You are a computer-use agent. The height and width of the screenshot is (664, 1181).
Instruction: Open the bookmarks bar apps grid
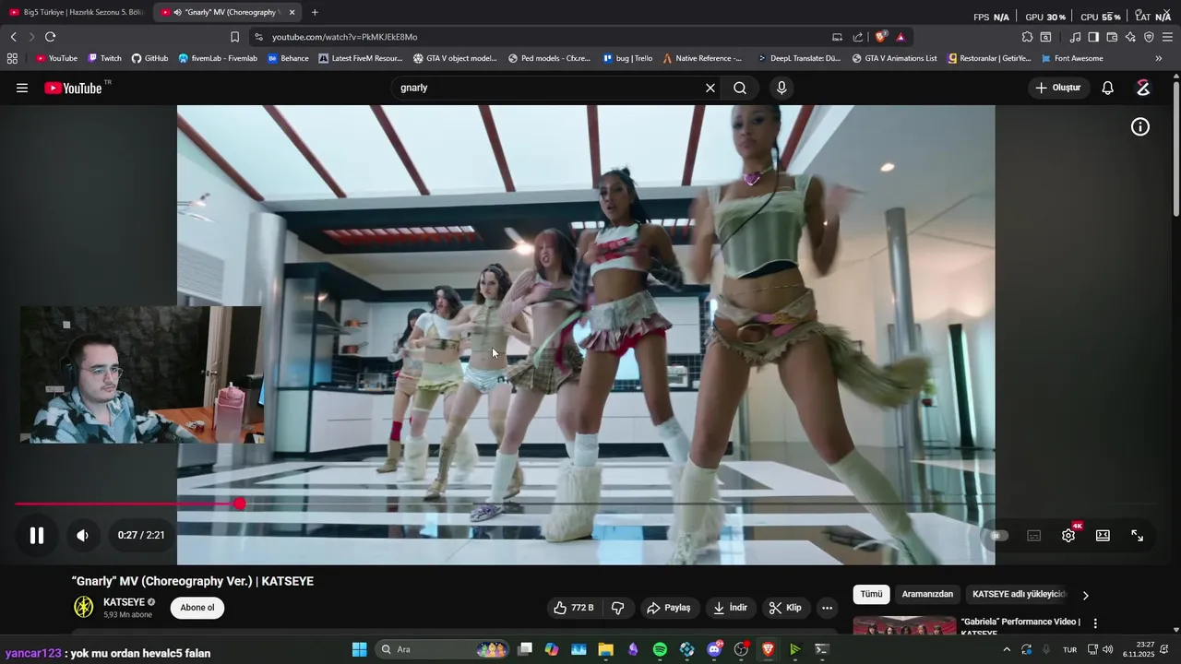(x=12, y=58)
